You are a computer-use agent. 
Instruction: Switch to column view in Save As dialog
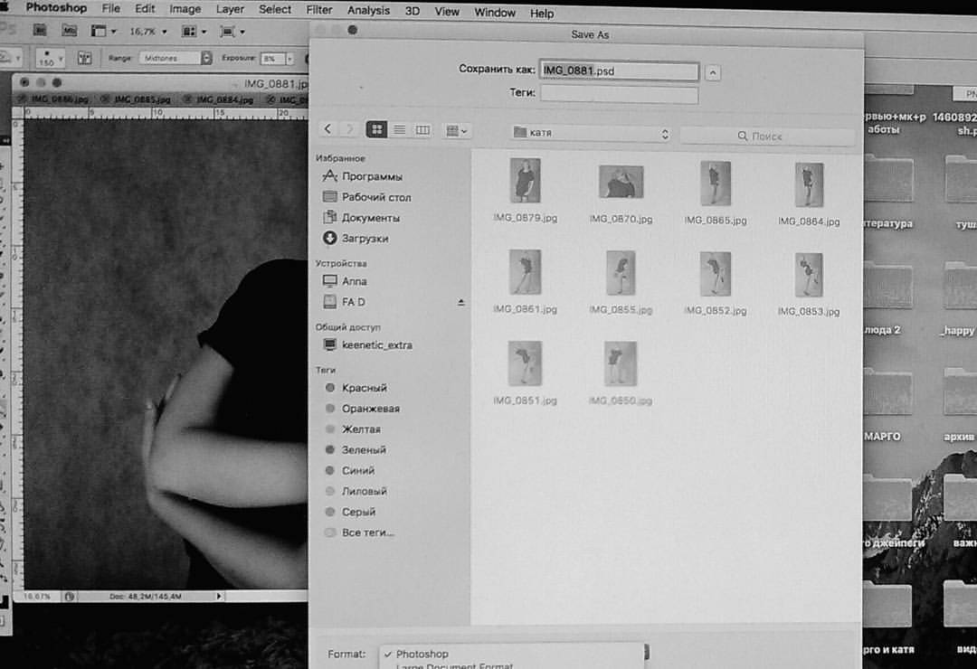(x=422, y=129)
